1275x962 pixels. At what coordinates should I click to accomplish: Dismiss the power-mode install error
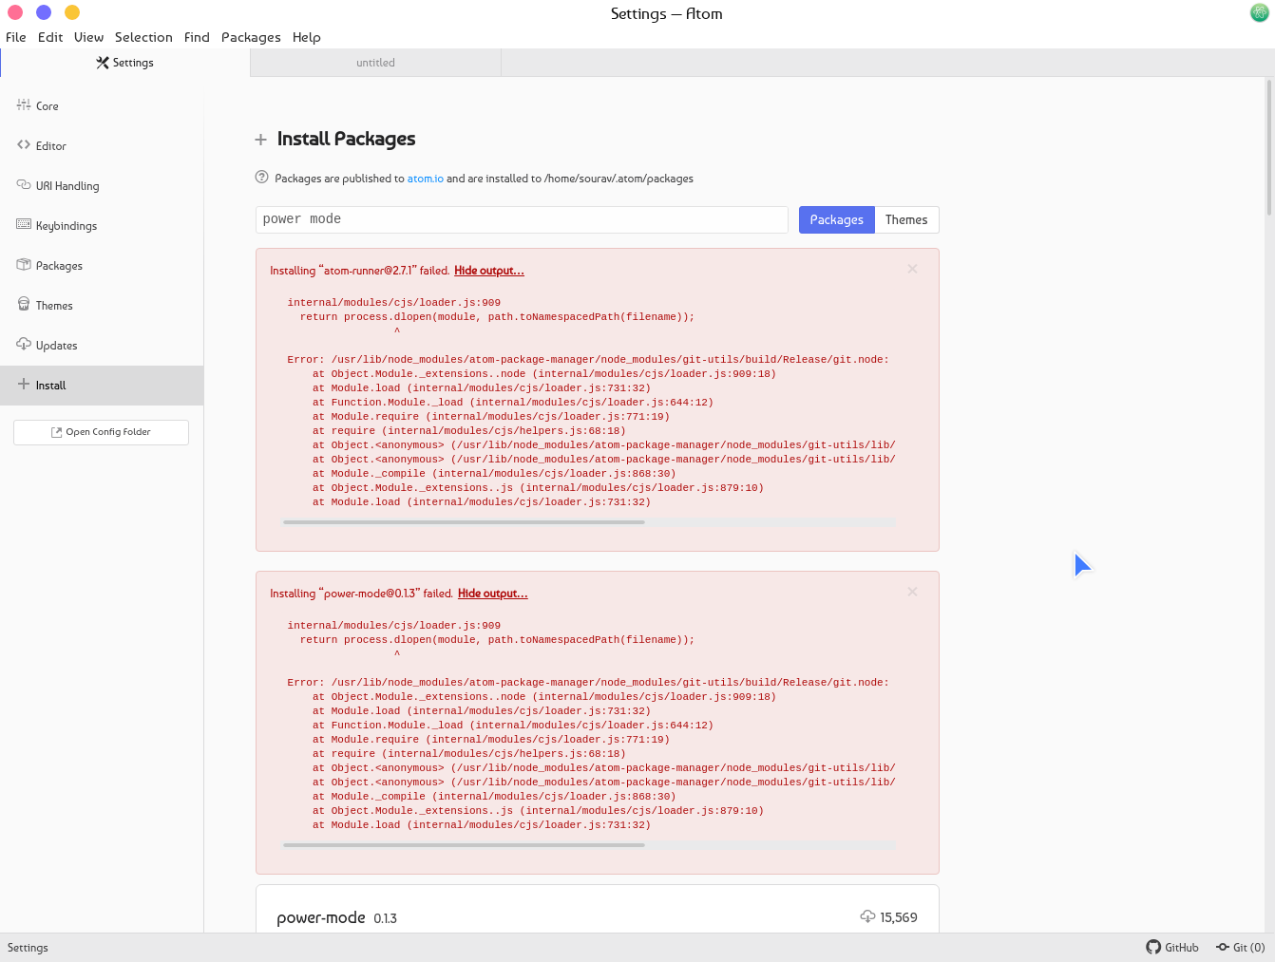(x=912, y=592)
